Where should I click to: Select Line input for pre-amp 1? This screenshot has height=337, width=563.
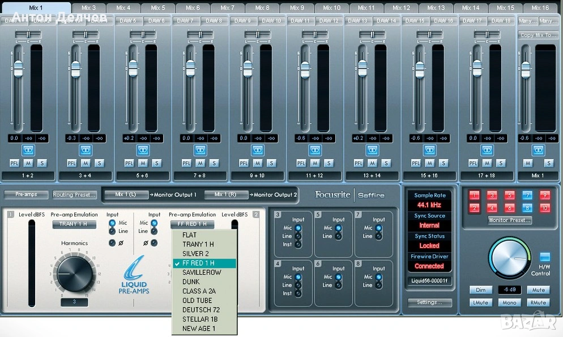(x=112, y=231)
